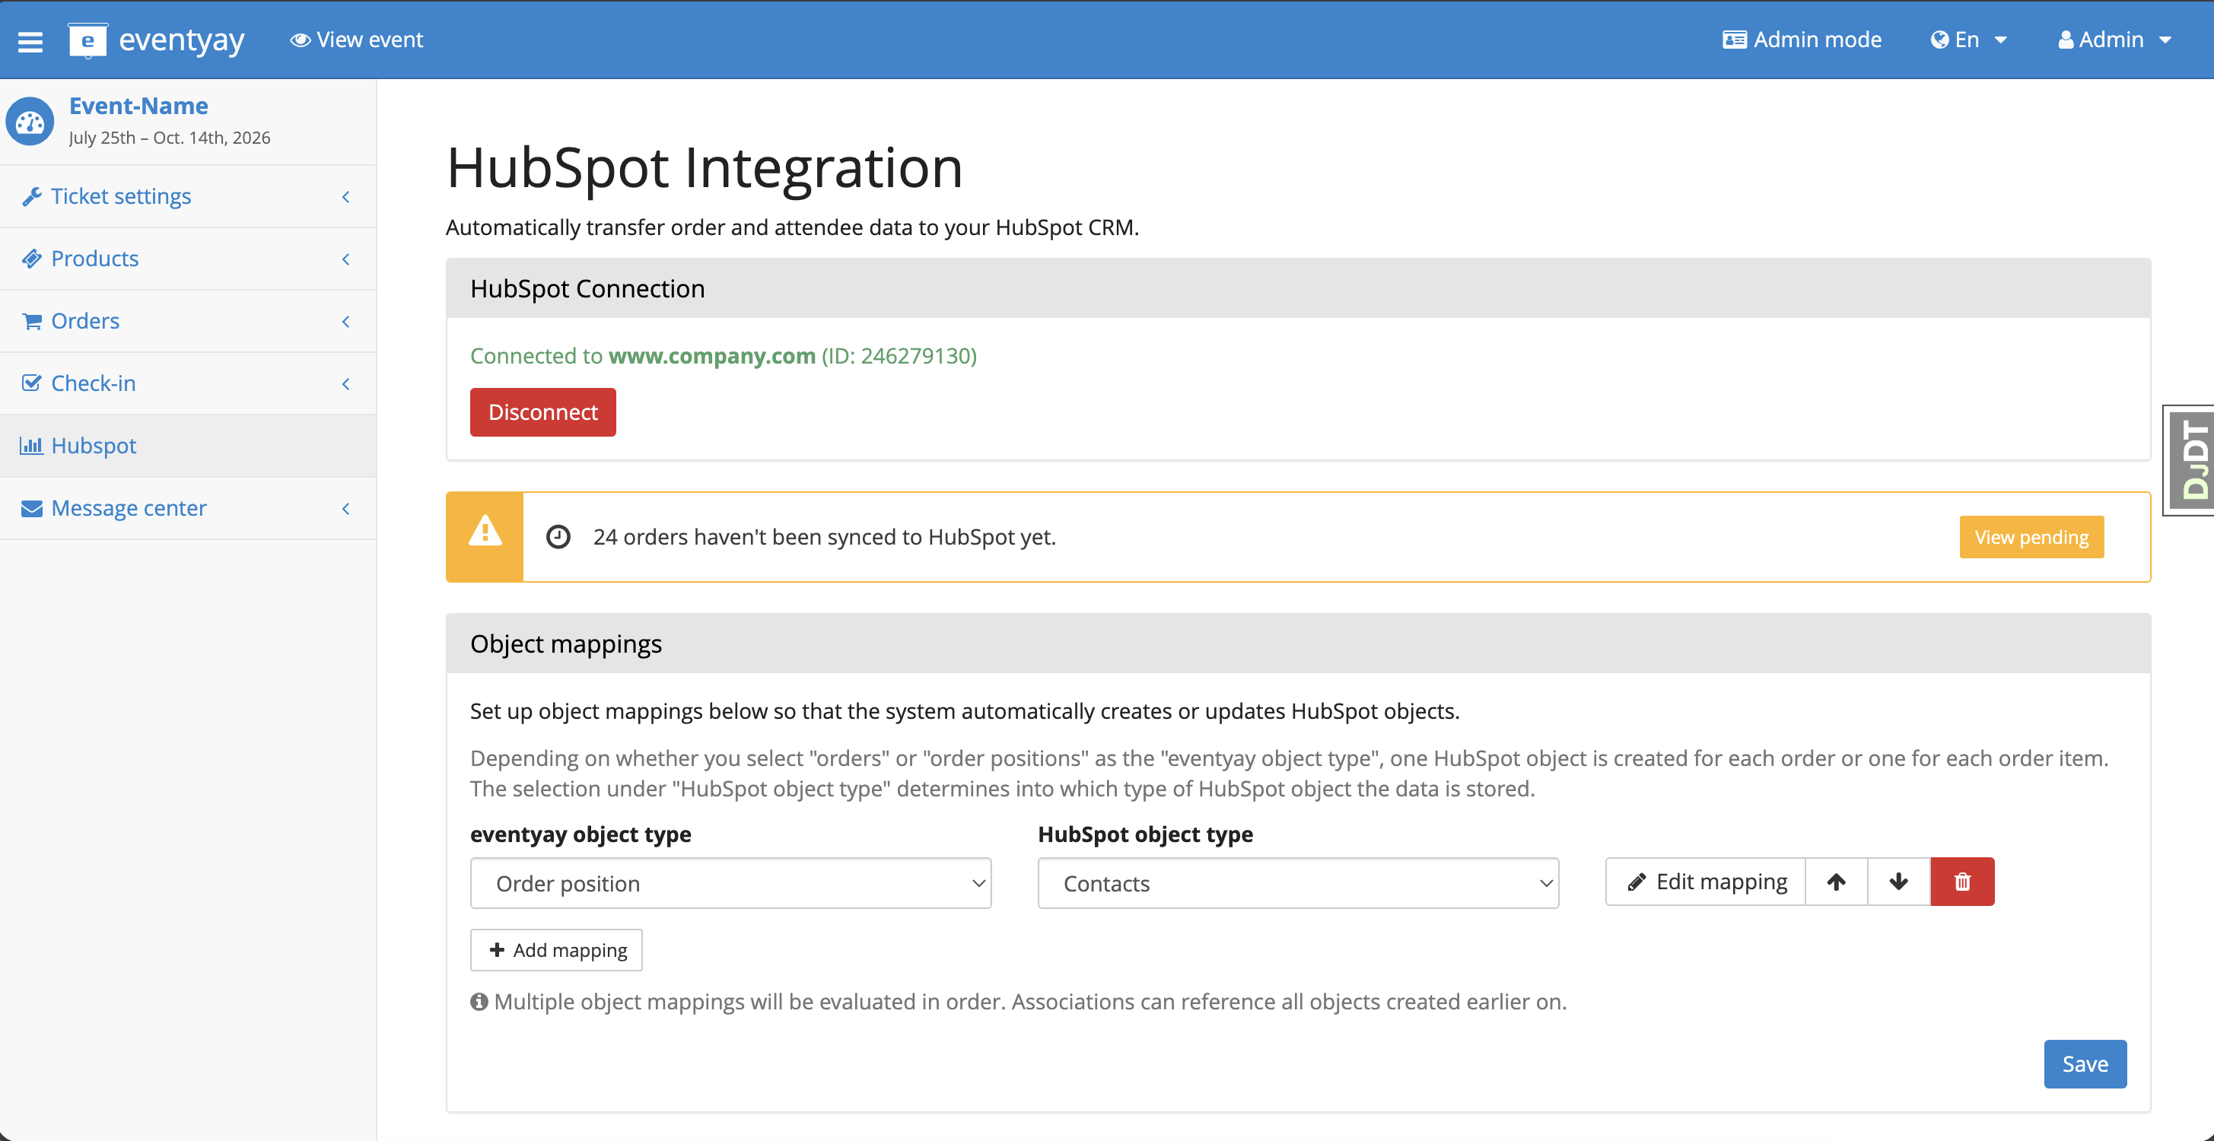Click the blue Save button
Screen dimensions: 2214x1141
(x=2085, y=1064)
